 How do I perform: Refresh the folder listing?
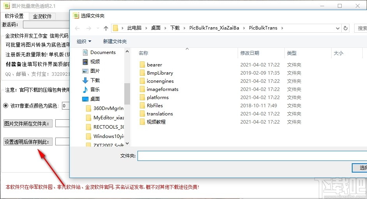point(346,28)
